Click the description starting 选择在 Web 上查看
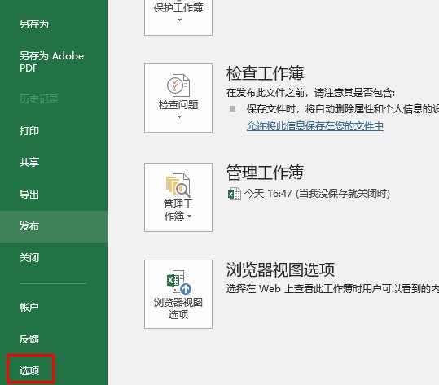This screenshot has width=439, height=385. (x=332, y=288)
